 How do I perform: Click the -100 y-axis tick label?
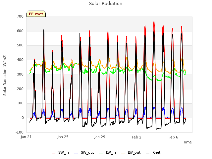click(x=20, y=132)
